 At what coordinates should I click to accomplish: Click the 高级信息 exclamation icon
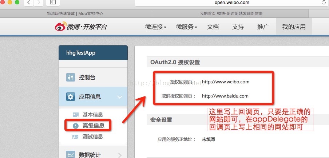(x=76, y=126)
